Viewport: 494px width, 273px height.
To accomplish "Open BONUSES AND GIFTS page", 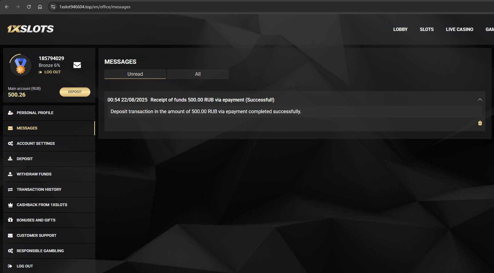I will point(49,220).
